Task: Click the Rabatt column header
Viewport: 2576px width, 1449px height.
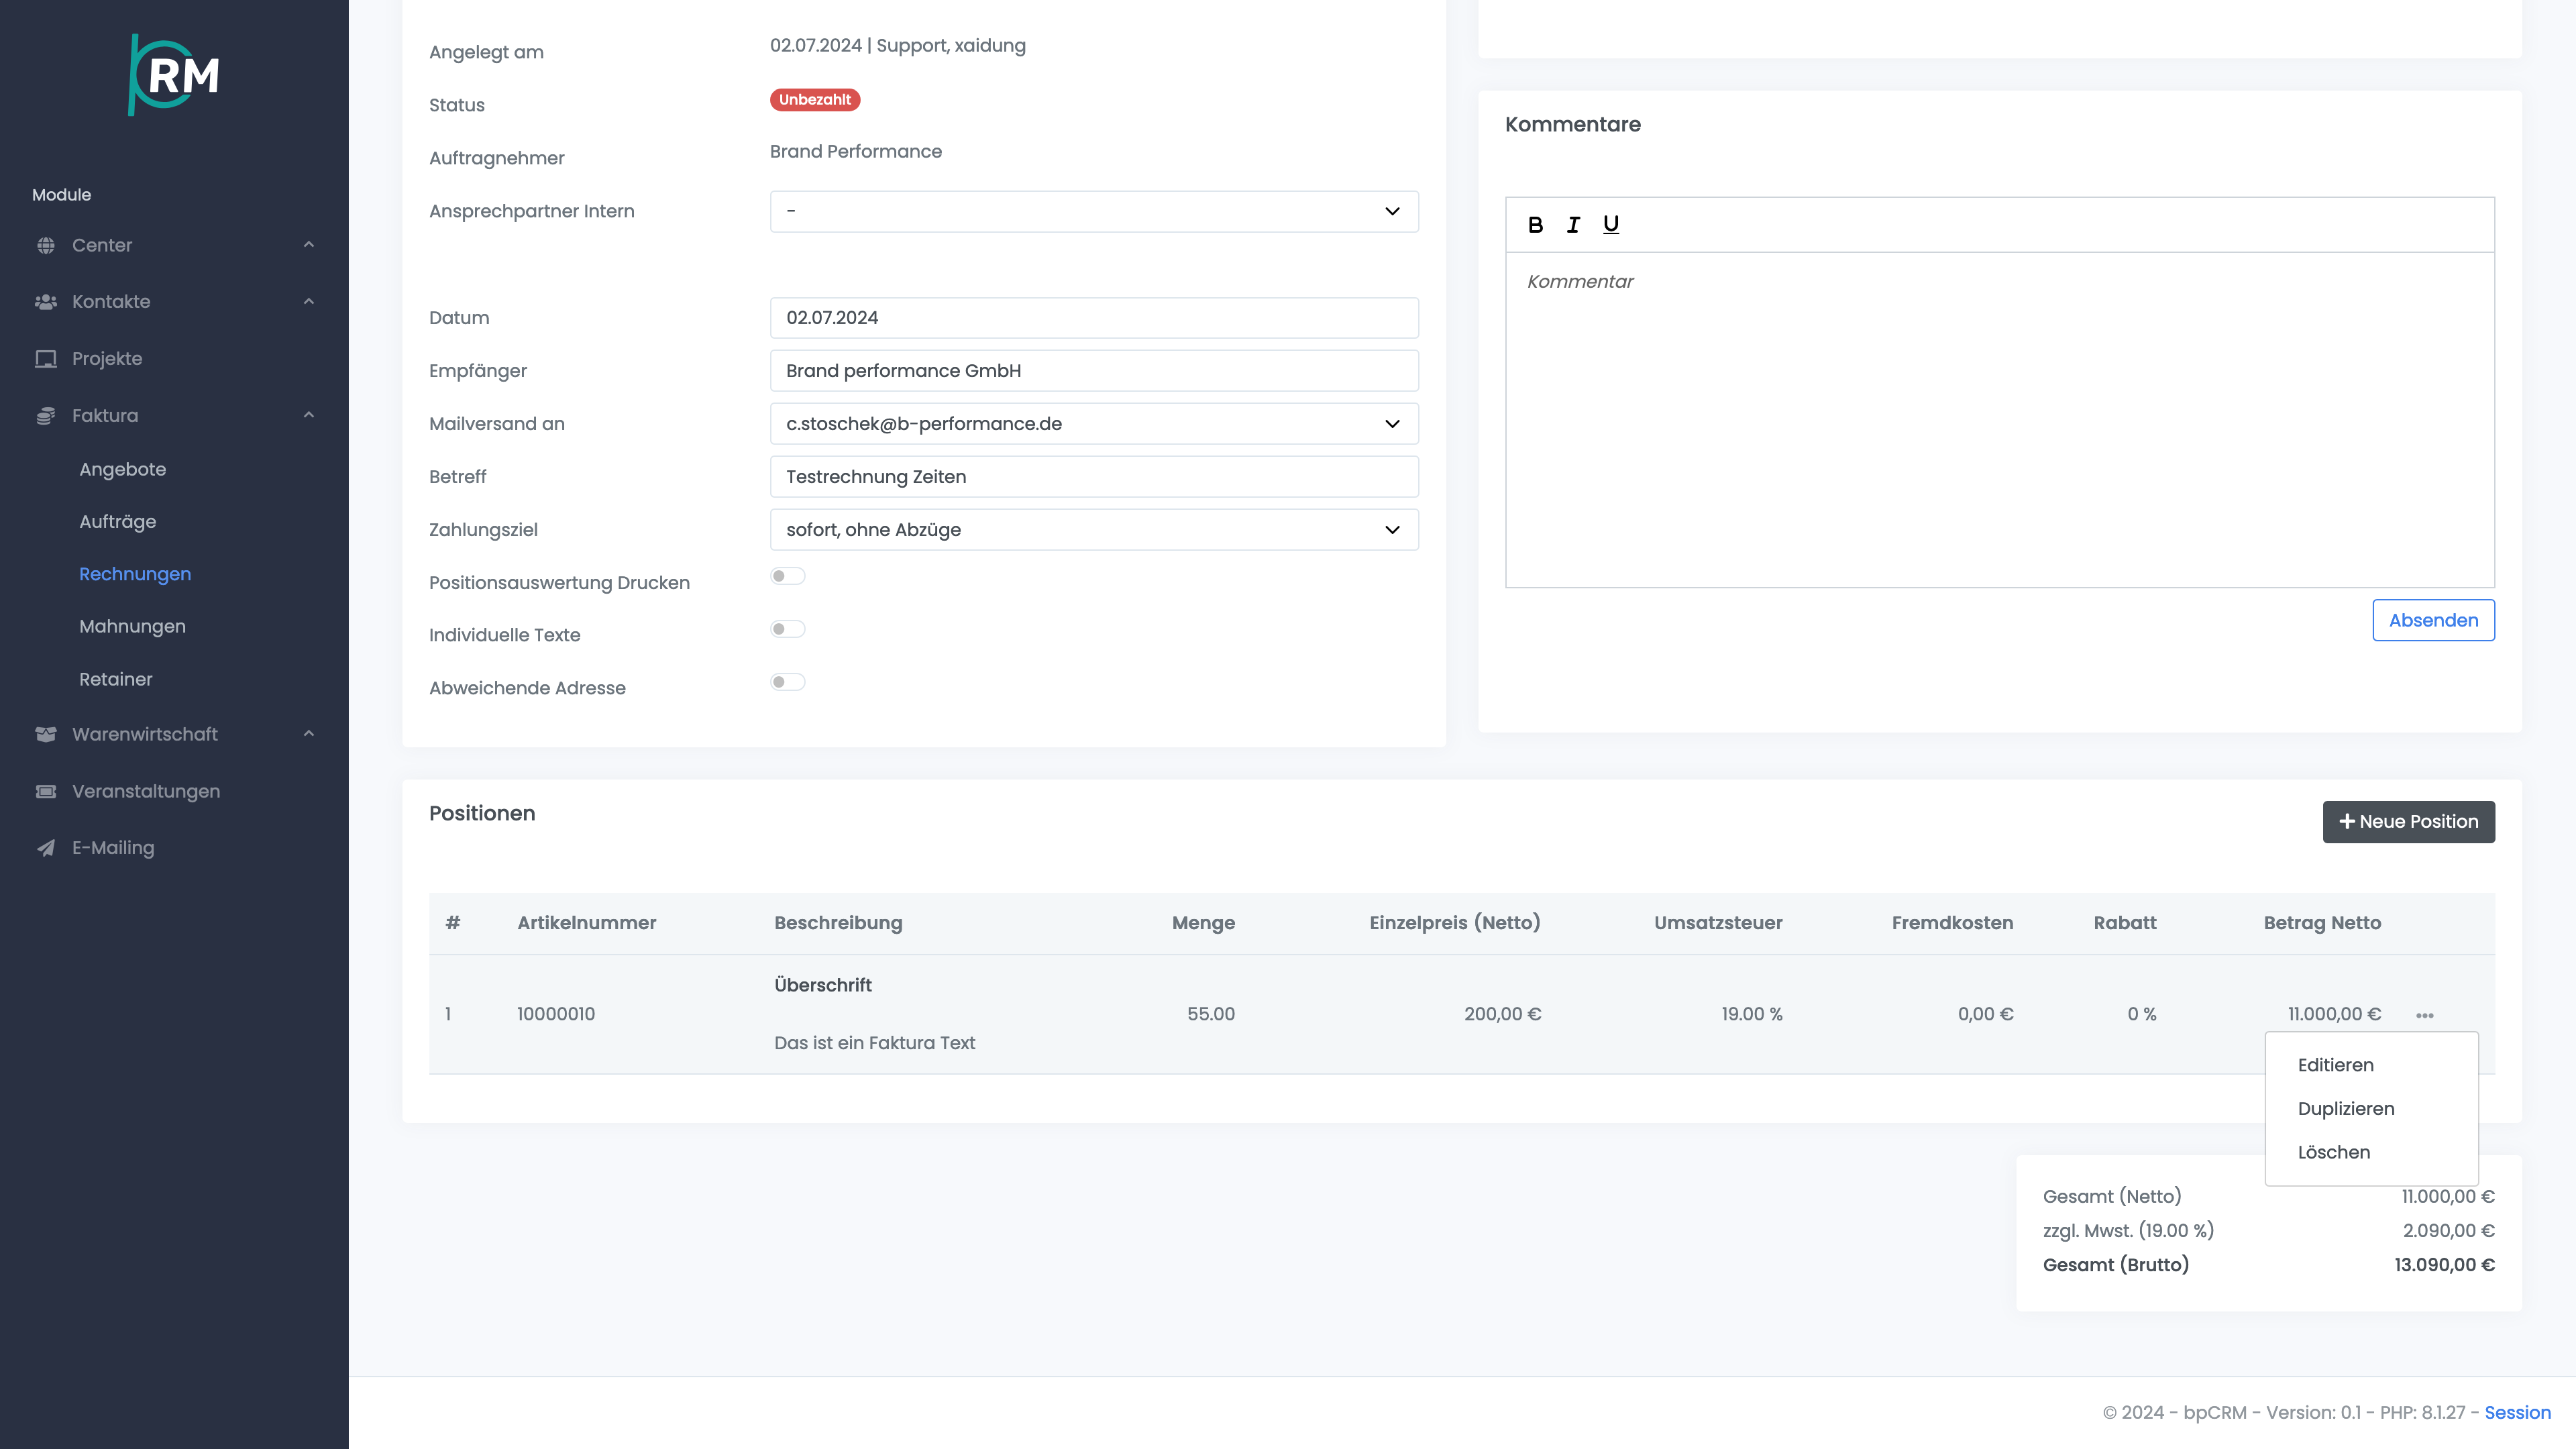Action: tap(2125, 923)
